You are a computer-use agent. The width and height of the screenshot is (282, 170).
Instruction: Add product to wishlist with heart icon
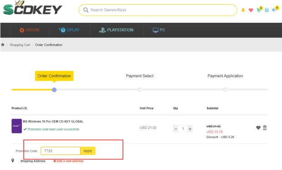click(258, 128)
